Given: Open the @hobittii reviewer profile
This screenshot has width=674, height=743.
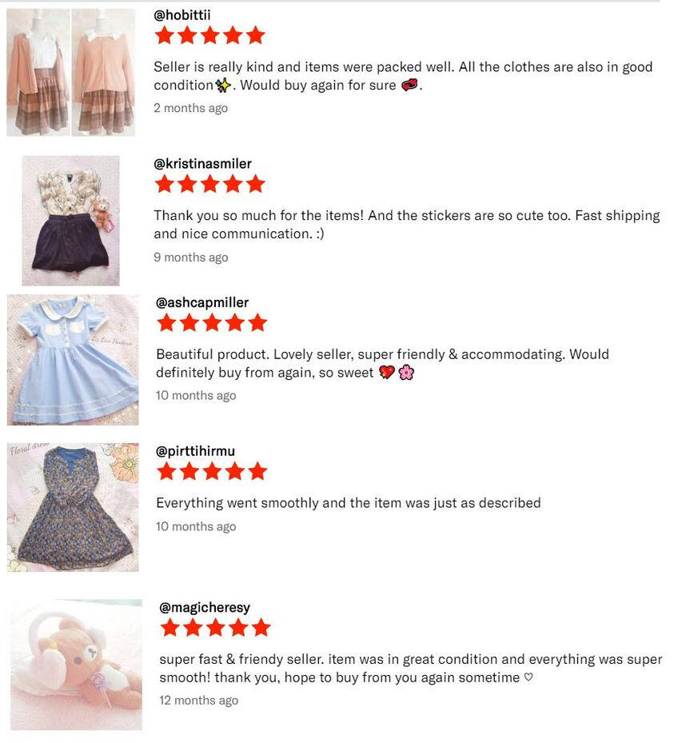Looking at the screenshot, I should (181, 15).
